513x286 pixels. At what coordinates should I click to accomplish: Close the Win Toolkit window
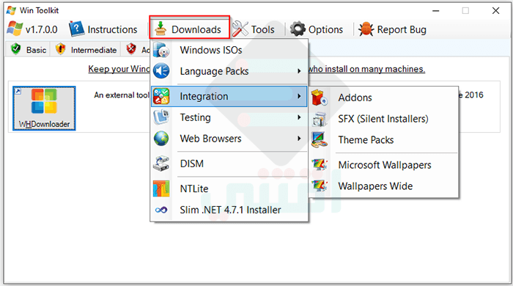pos(495,11)
